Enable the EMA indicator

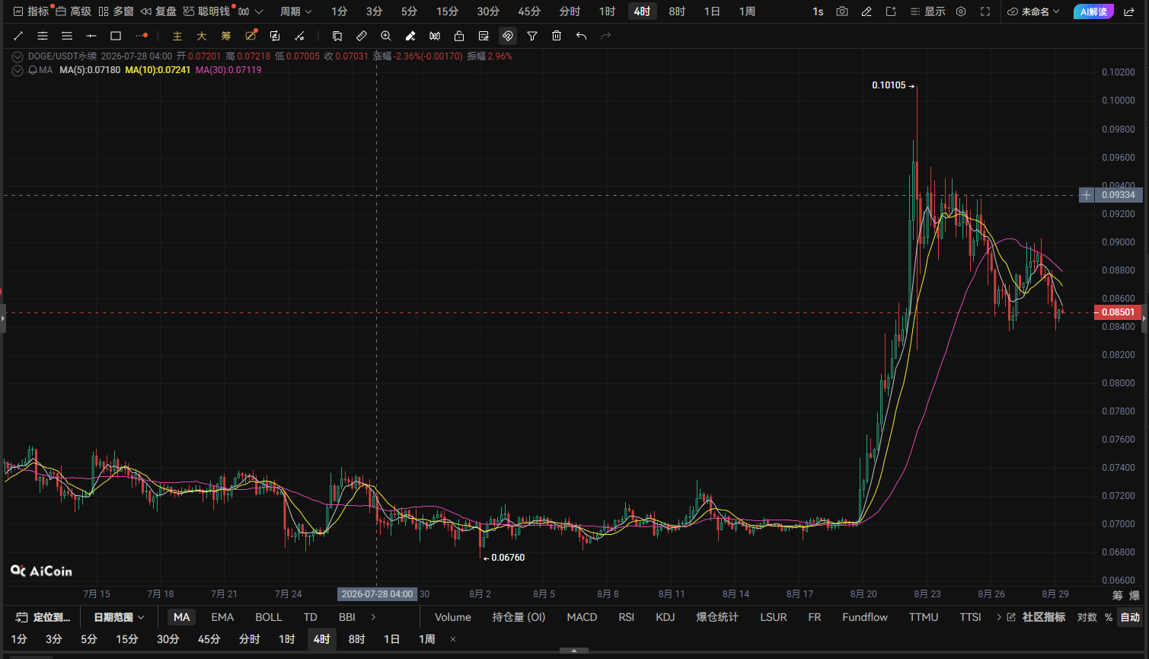222,617
